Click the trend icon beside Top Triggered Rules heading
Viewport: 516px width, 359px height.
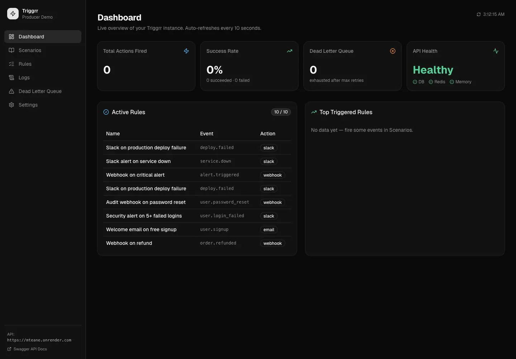click(x=314, y=112)
